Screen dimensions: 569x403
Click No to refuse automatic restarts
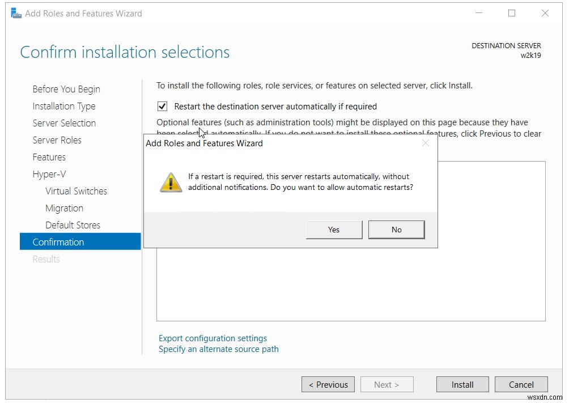click(396, 230)
